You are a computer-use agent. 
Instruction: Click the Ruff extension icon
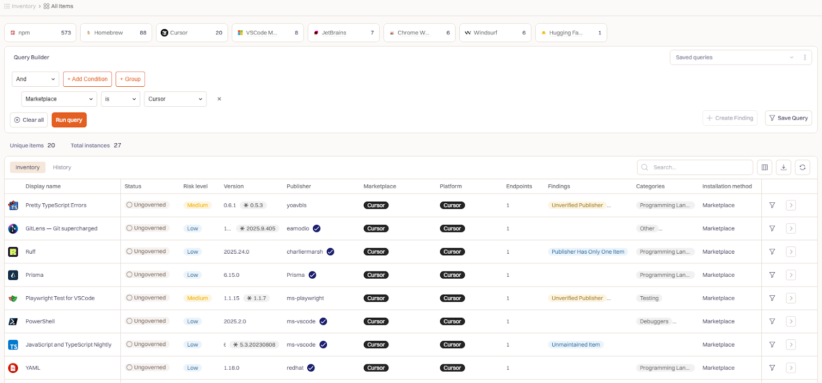click(13, 252)
